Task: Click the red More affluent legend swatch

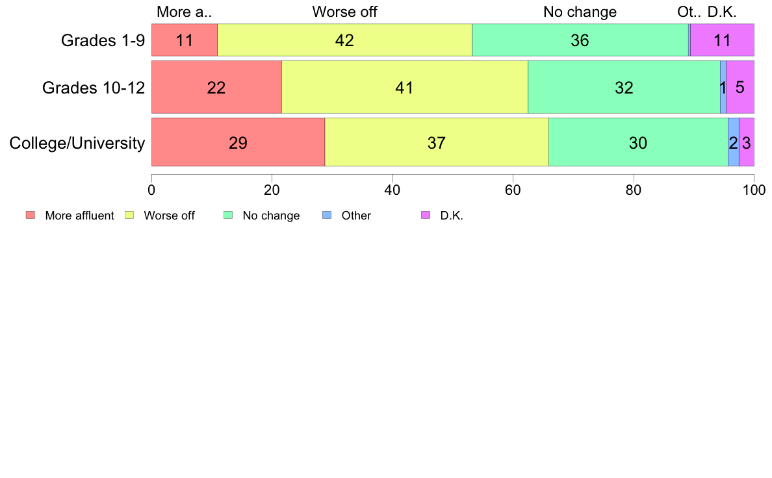Action: click(31, 215)
